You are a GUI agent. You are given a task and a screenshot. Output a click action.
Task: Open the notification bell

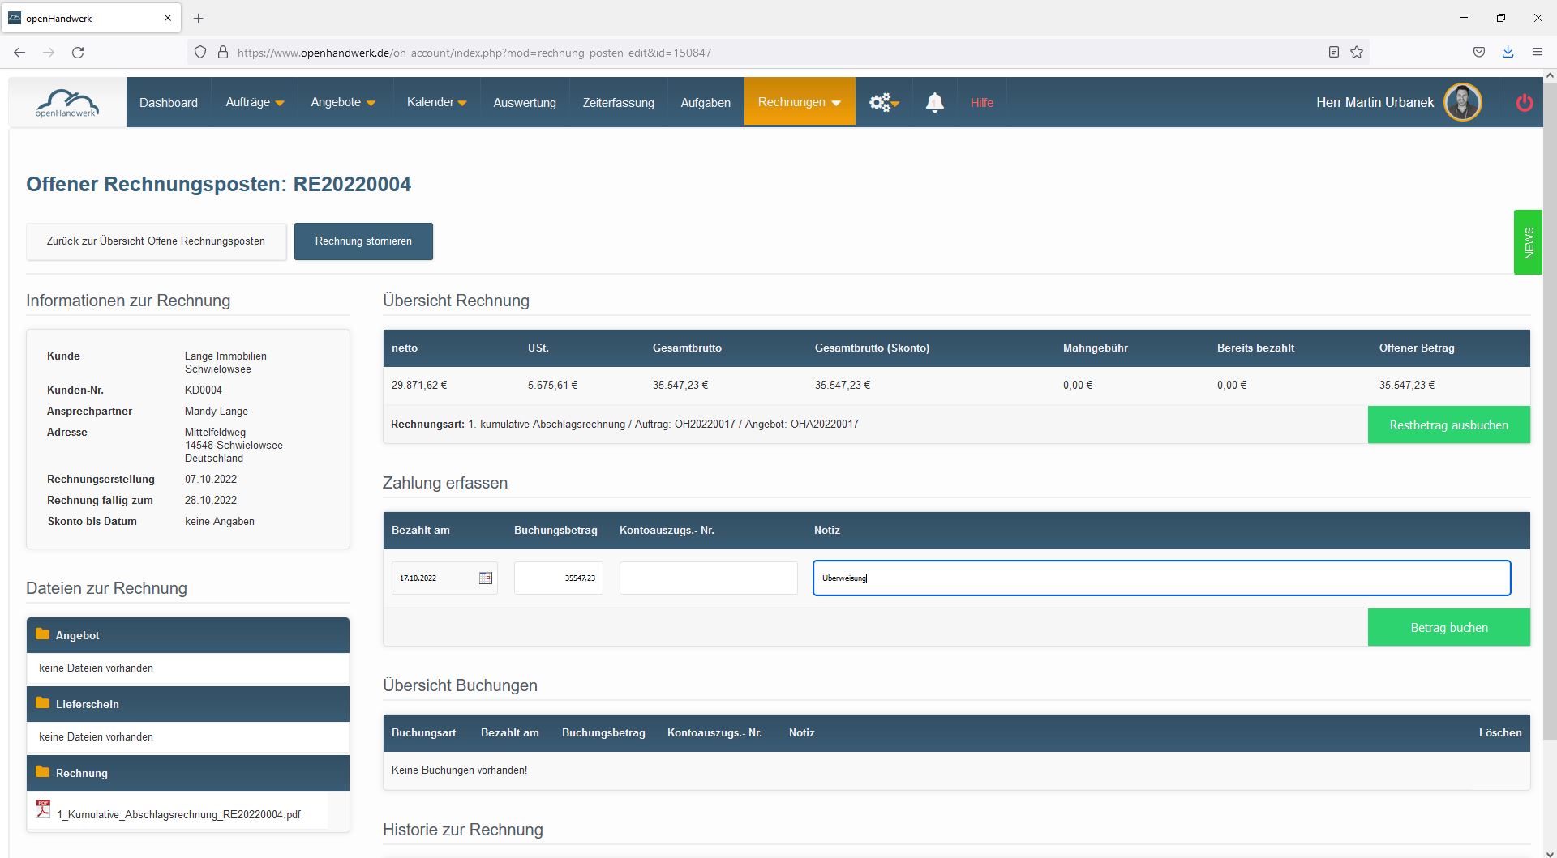pos(934,103)
